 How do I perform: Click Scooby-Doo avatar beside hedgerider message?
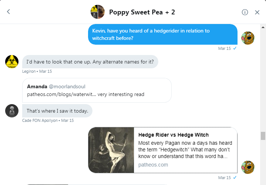click(x=248, y=38)
